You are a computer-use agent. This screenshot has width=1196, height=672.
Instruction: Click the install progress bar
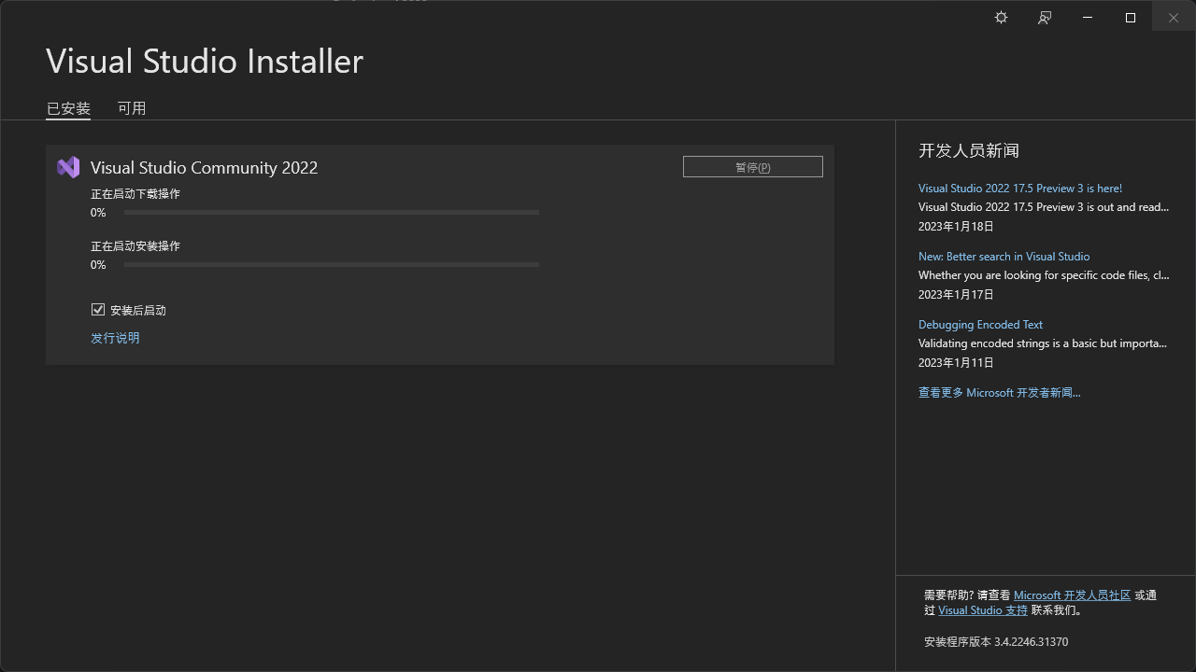click(x=331, y=265)
